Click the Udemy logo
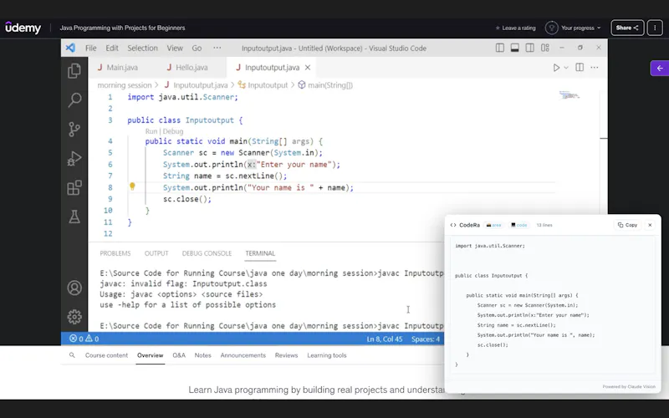 point(23,28)
